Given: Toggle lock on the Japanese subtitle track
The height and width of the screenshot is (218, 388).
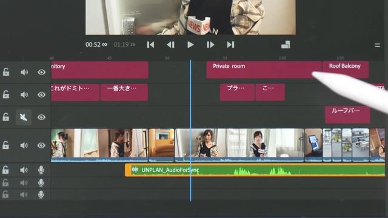Looking at the screenshot, I should coord(6,94).
